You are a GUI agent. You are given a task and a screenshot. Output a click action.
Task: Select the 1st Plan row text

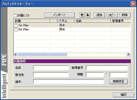pyautogui.click(x=24, y=25)
